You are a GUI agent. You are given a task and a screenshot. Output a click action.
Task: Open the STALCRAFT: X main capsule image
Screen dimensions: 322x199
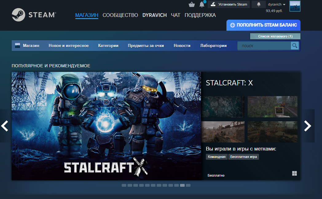[106, 126]
